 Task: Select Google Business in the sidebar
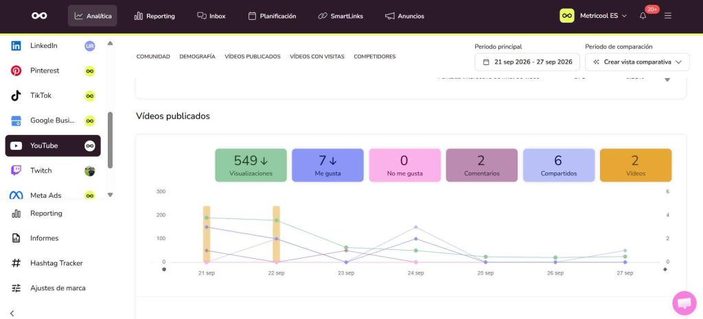coord(53,120)
